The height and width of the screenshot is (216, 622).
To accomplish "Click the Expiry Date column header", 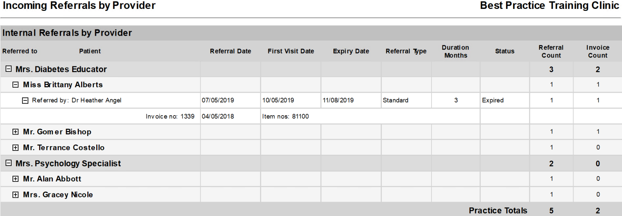I will tap(351, 51).
